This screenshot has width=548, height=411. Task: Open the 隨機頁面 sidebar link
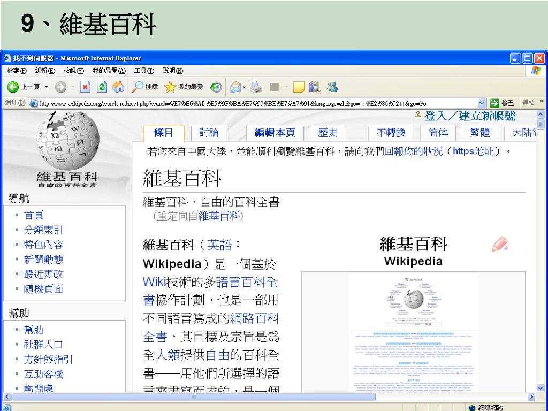[x=43, y=289]
